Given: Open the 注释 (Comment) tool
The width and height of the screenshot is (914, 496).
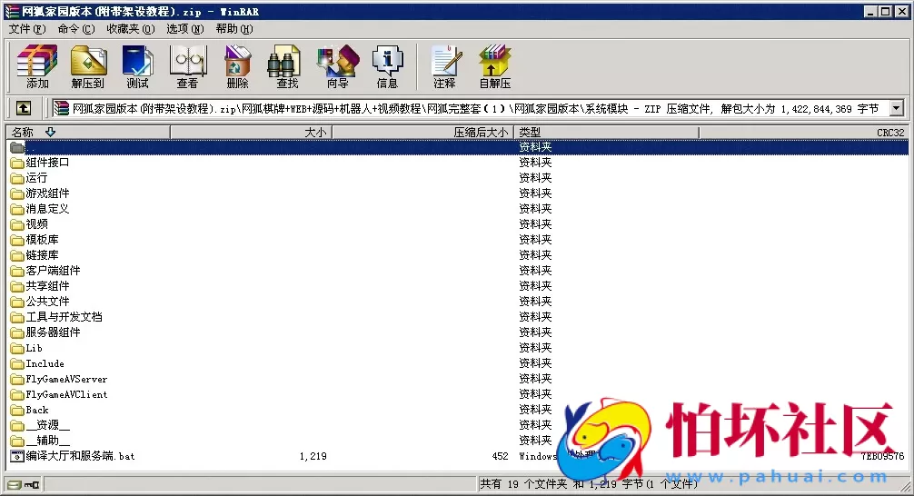Looking at the screenshot, I should (445, 66).
